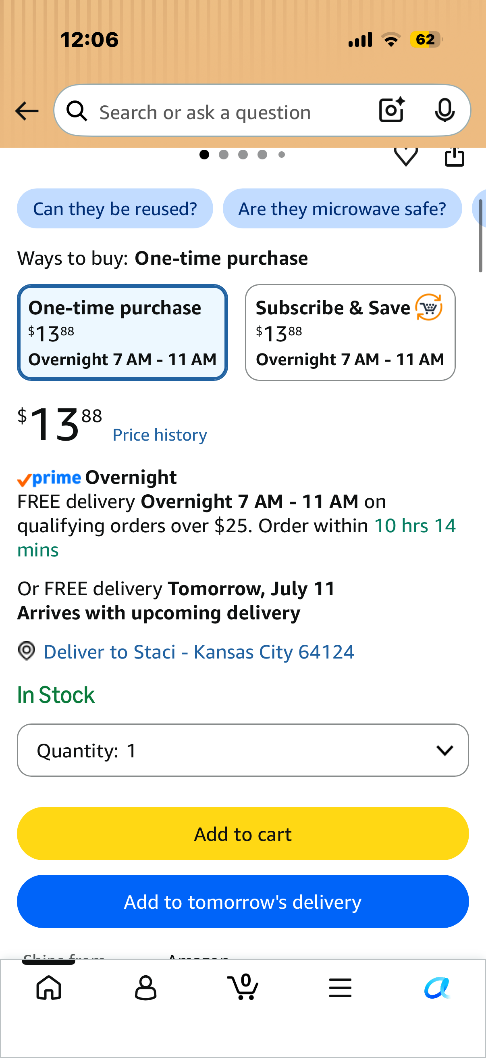Launch the Alexa assistant tab

tap(437, 987)
